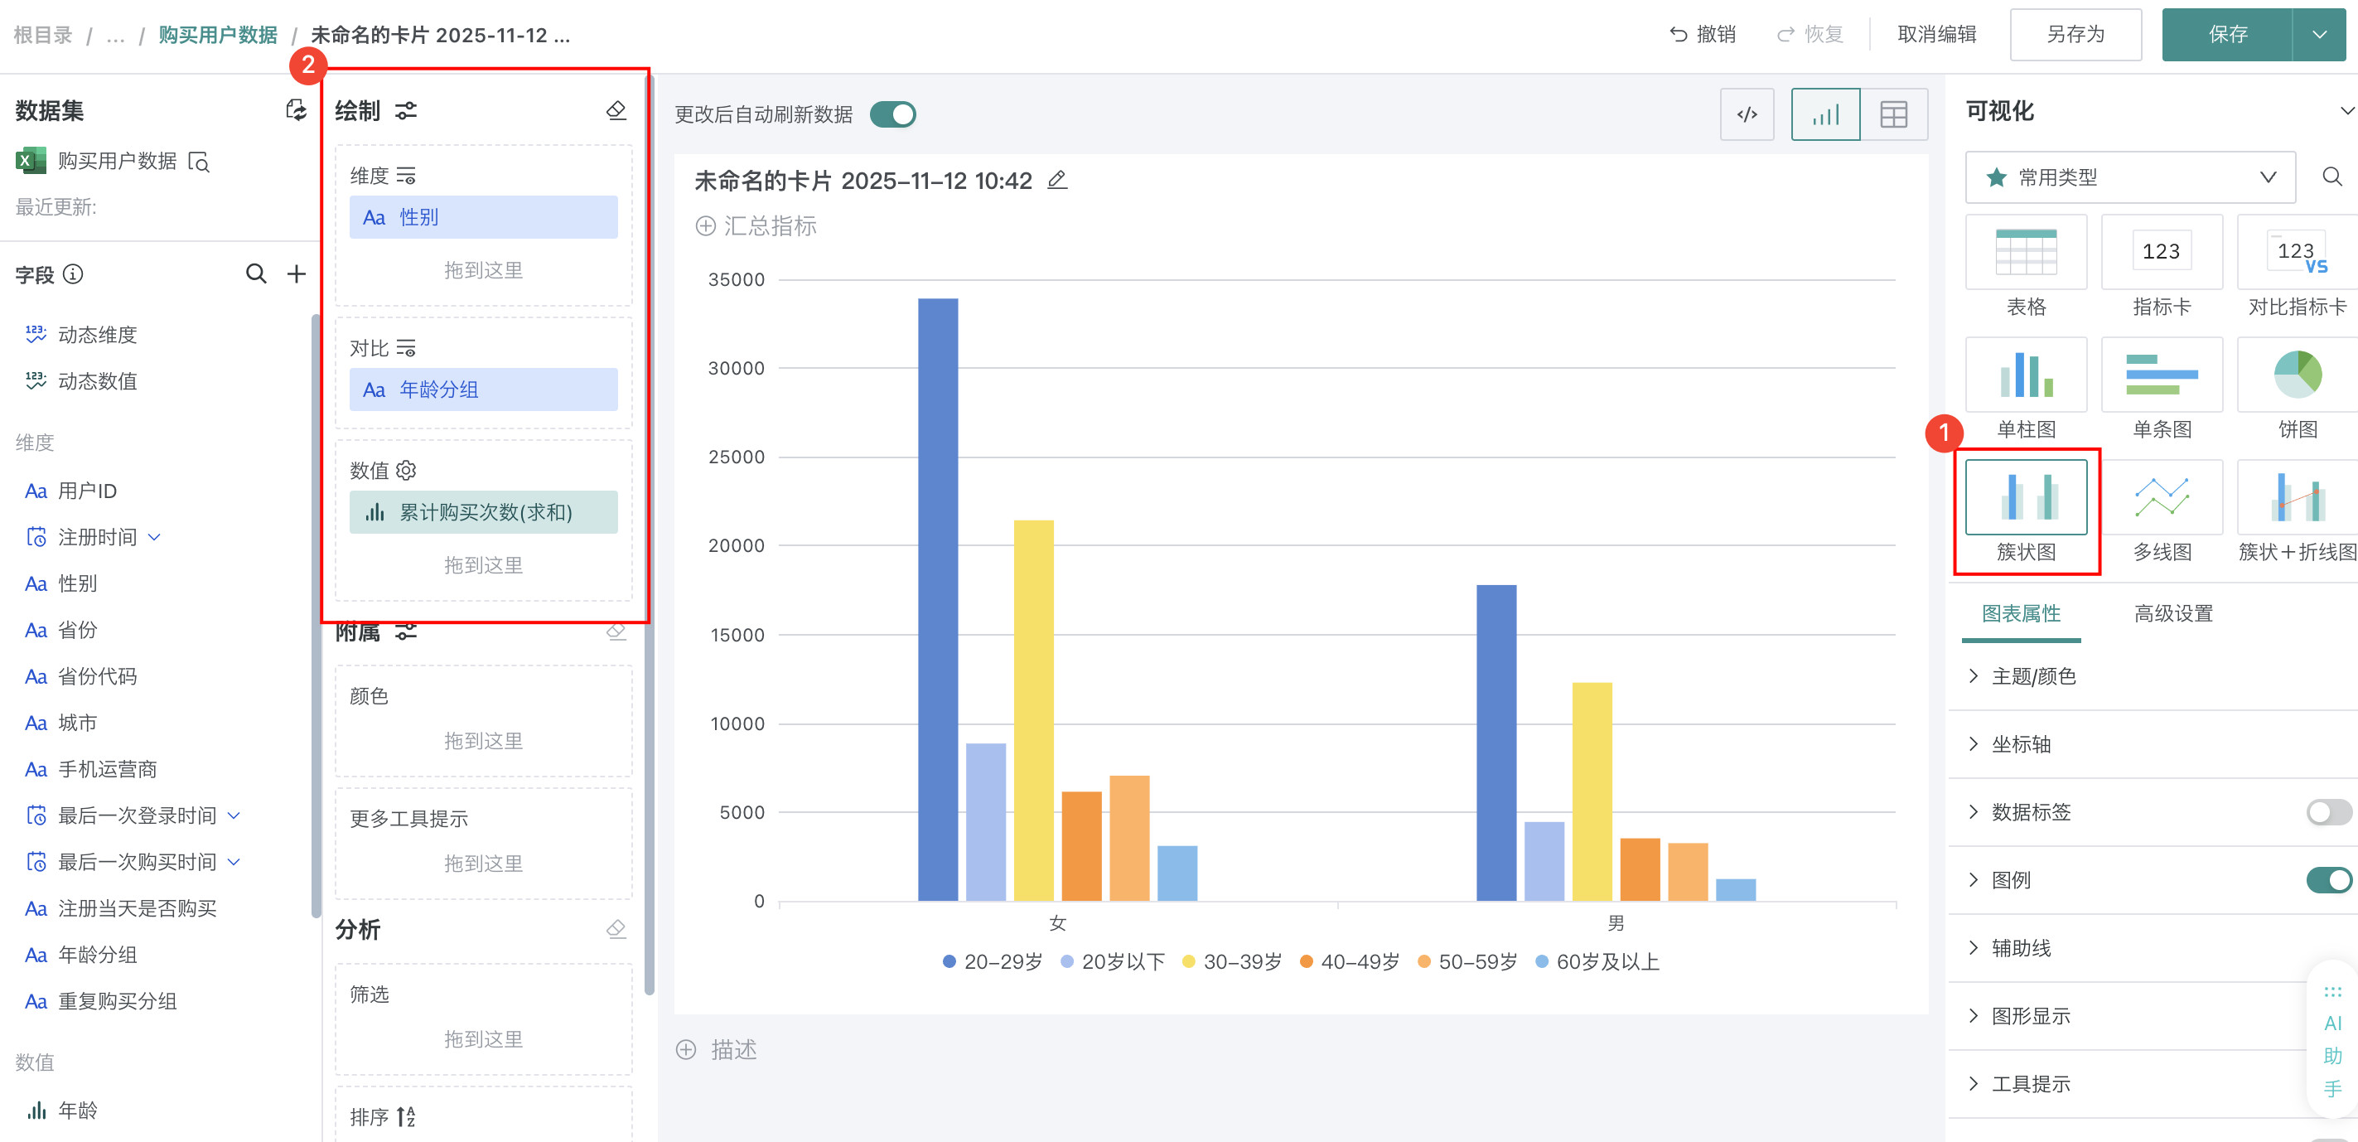Enable the 数据标签 switch
This screenshot has height=1142, width=2358.
(2328, 811)
